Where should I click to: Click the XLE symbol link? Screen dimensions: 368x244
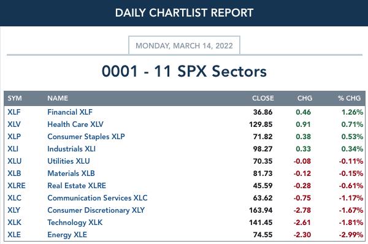(14, 235)
